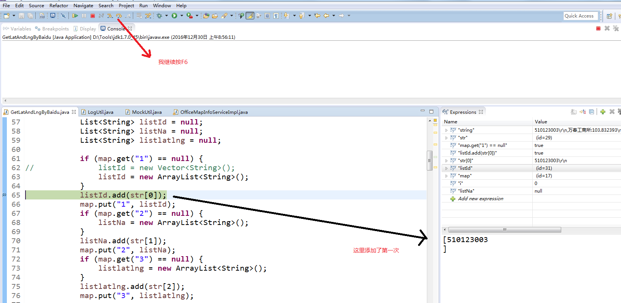Click the Save All toolbar icon

[x=30, y=16]
